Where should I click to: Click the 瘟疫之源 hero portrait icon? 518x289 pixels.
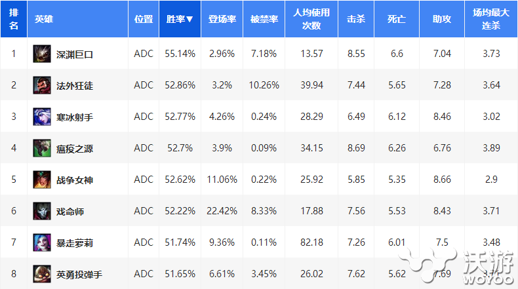coord(43,148)
